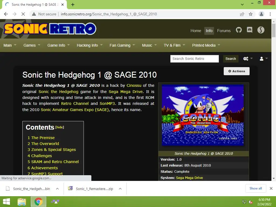Image resolution: width=276 pixels, height=207 pixels.
Task: Open the Sonic title screen thumbnail
Action: (203, 115)
